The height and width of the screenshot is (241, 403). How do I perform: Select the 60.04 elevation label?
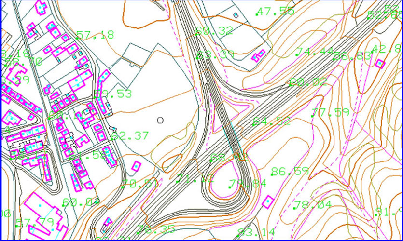click(x=81, y=202)
